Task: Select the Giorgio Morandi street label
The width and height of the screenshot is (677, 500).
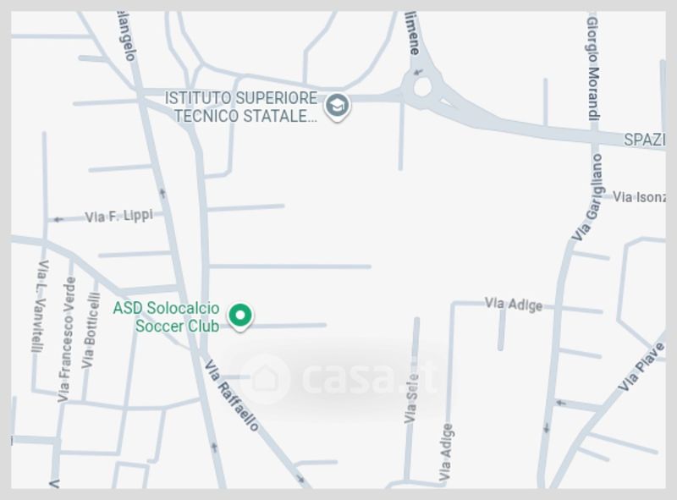Action: (x=593, y=69)
